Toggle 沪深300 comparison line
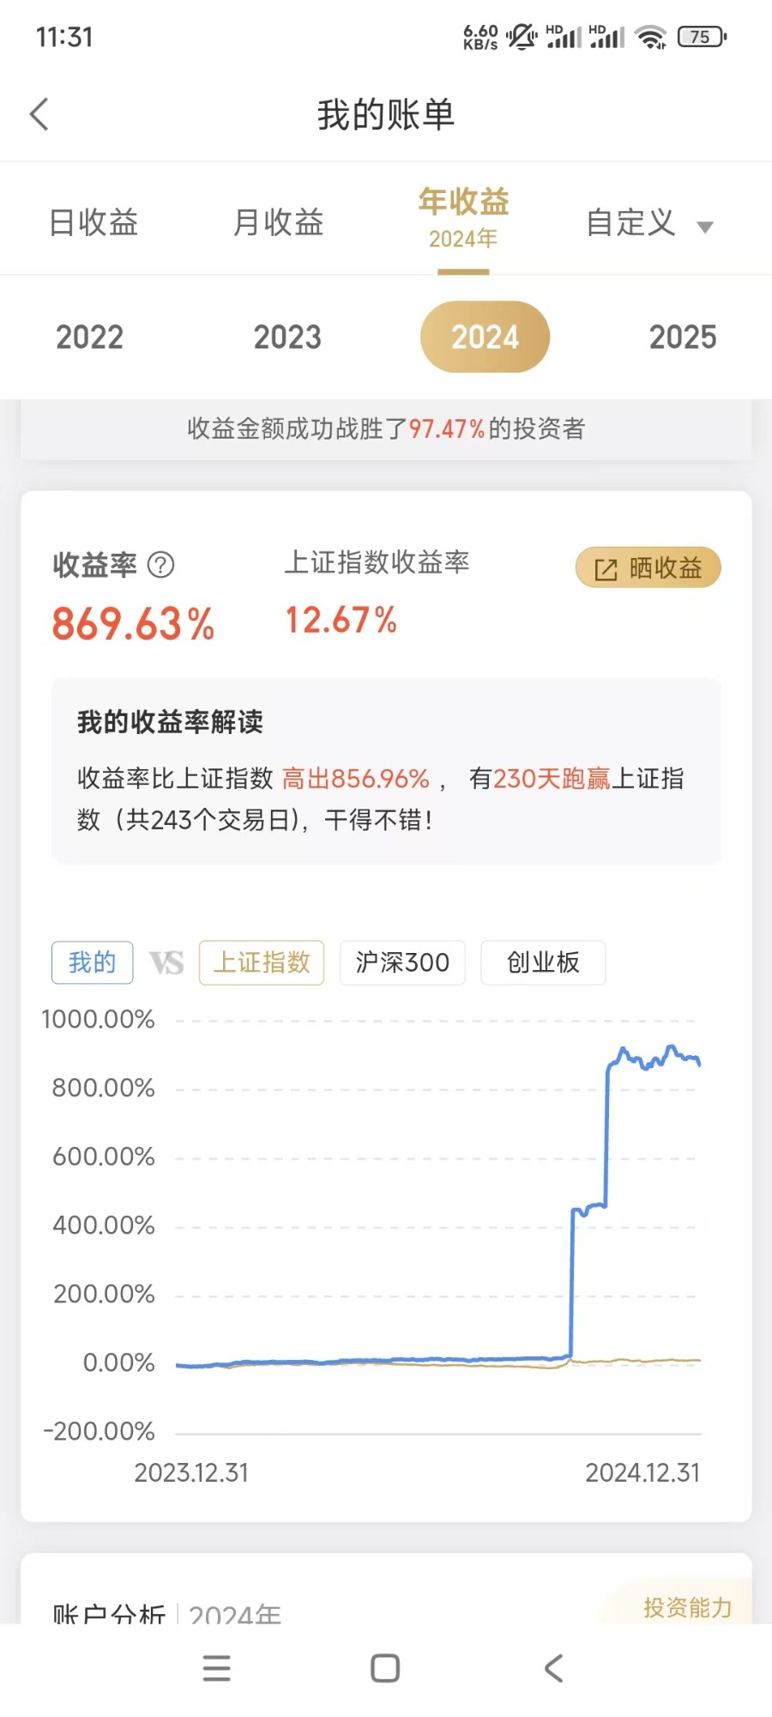The width and height of the screenshot is (772, 1717). (x=402, y=962)
